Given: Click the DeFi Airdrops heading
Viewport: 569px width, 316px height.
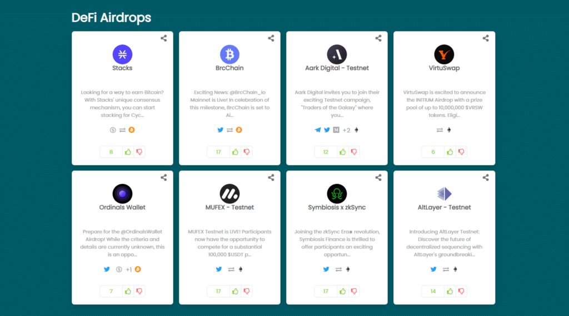Looking at the screenshot, I should coord(111,17).
